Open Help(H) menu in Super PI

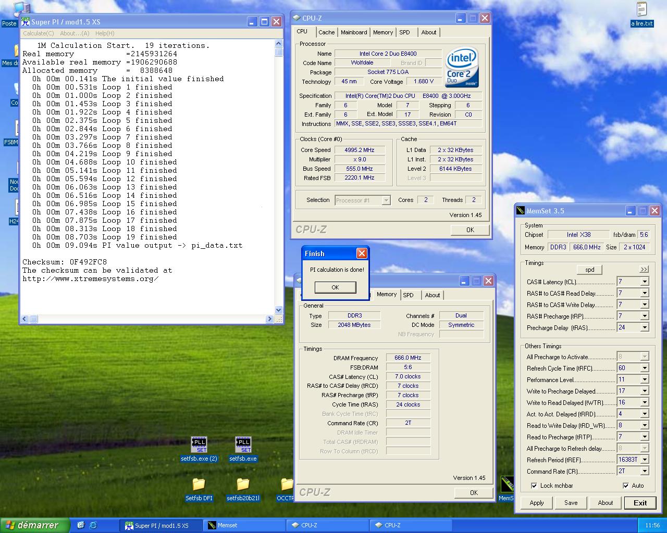pos(105,33)
